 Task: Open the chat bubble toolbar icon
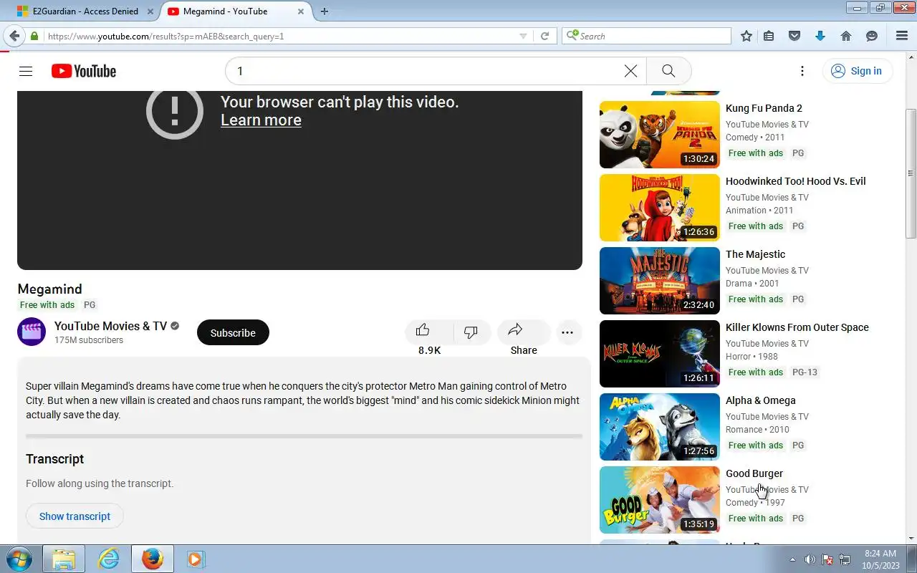click(x=872, y=36)
